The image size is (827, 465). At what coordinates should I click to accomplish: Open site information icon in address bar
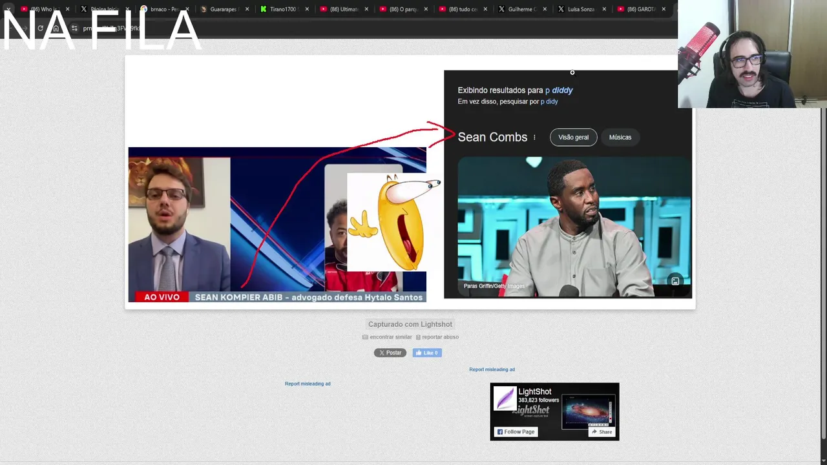tap(74, 28)
